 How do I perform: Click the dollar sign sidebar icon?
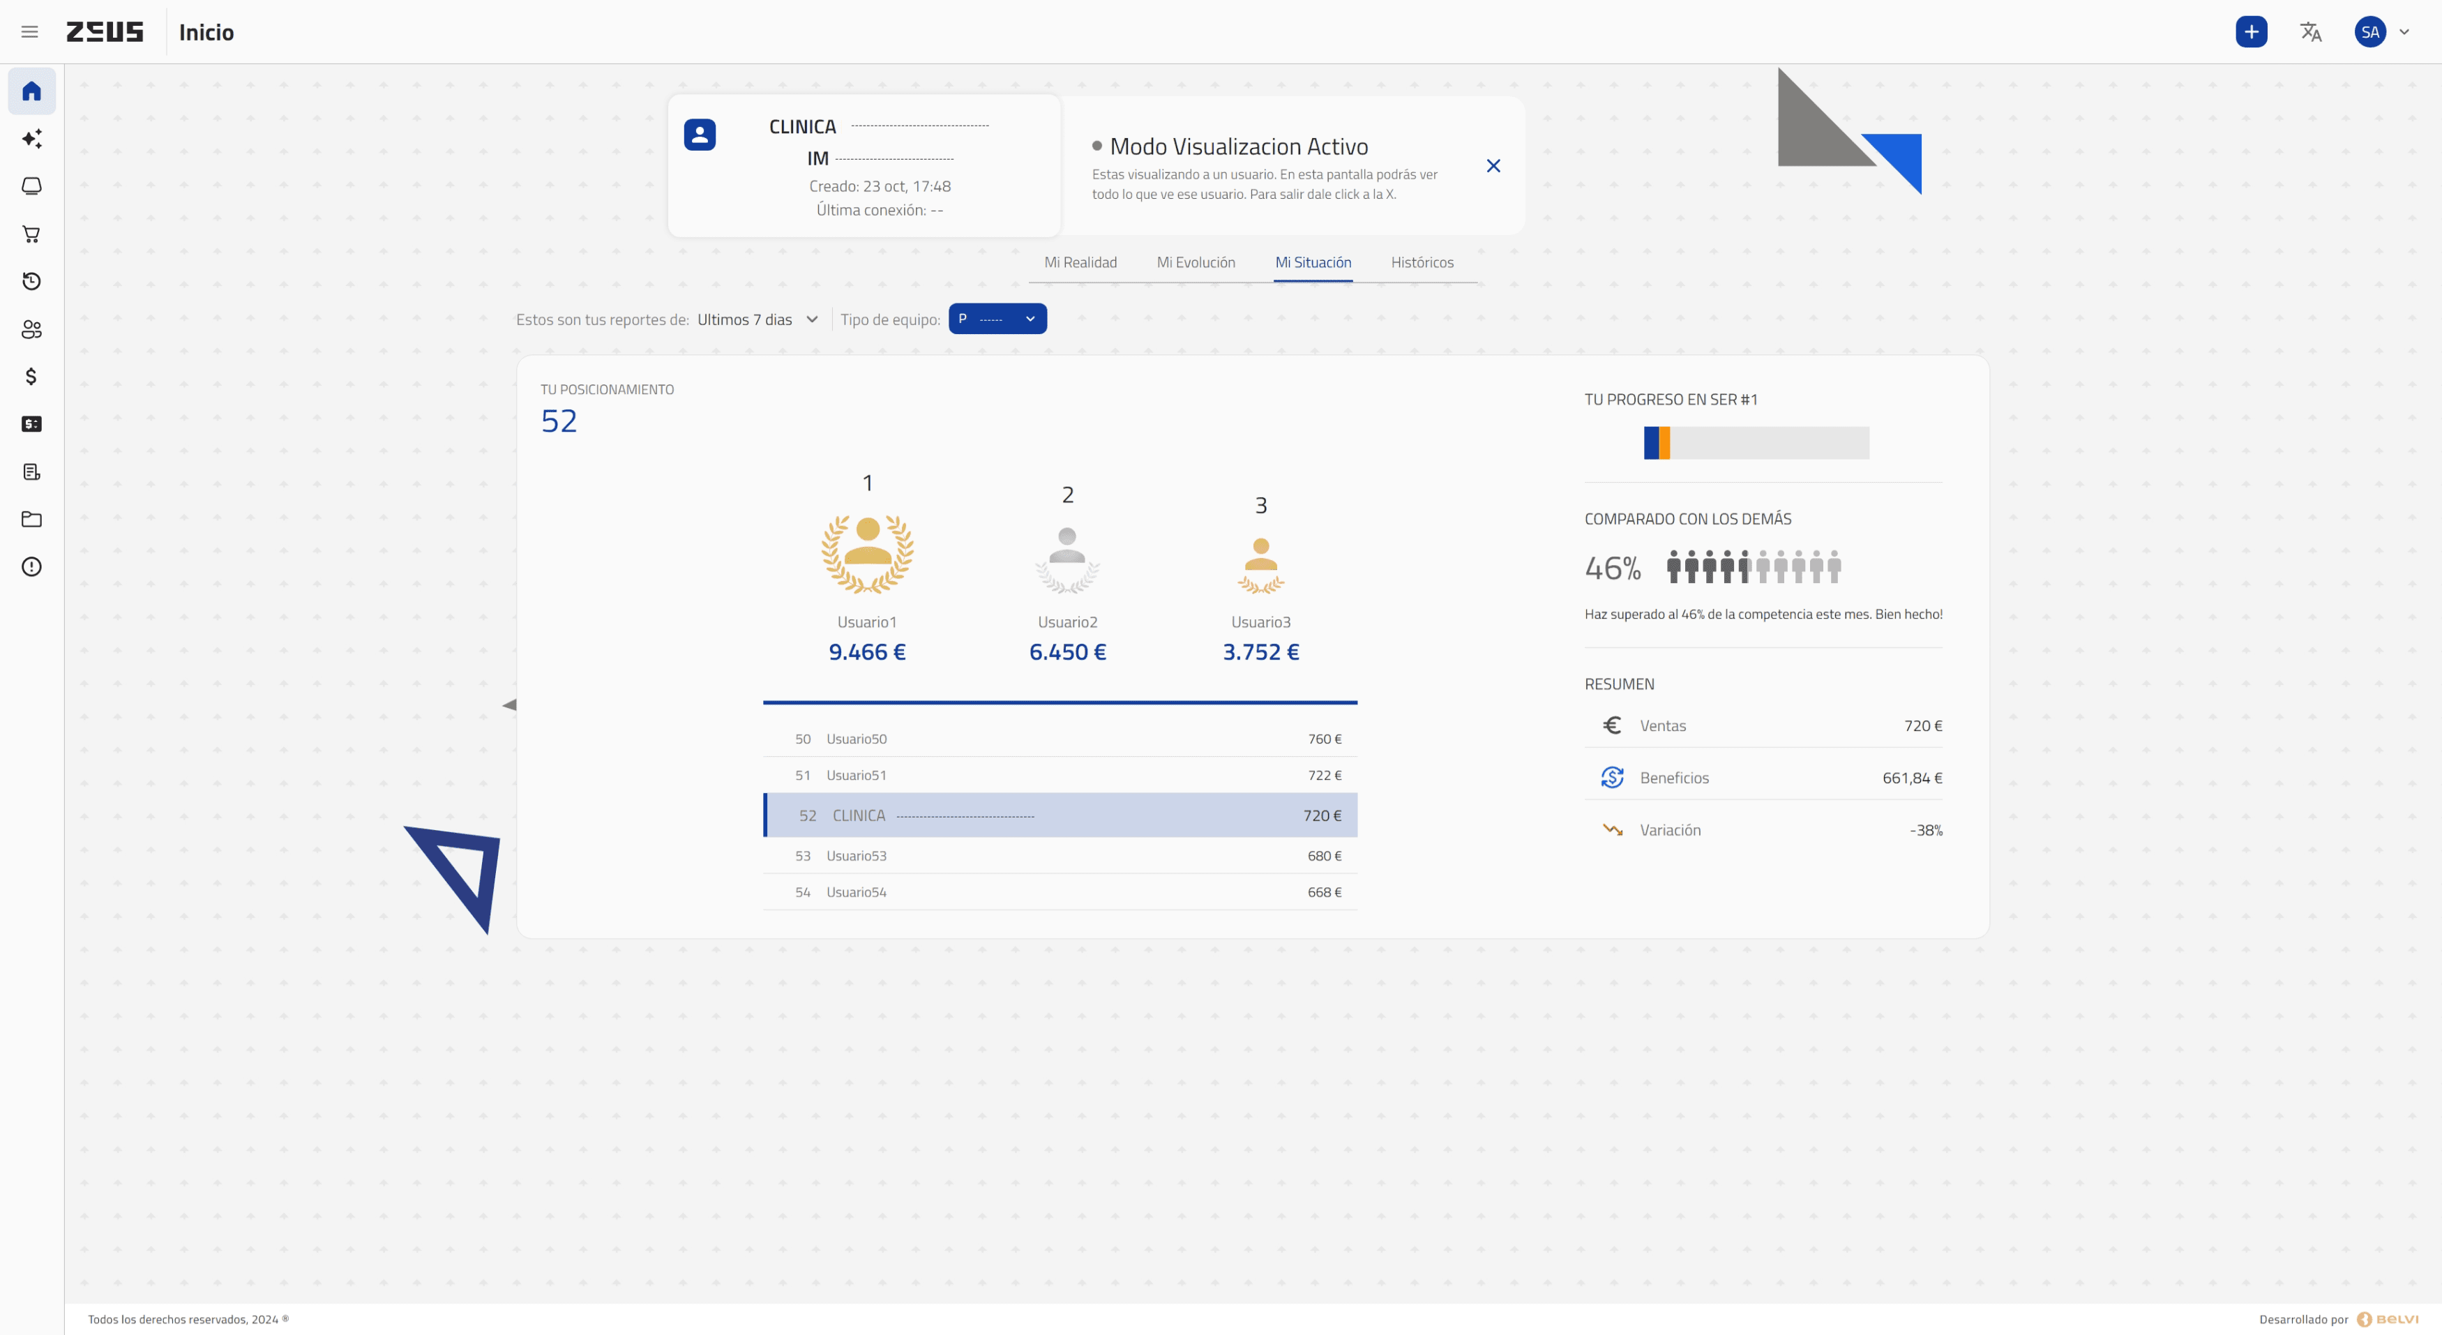coord(31,377)
